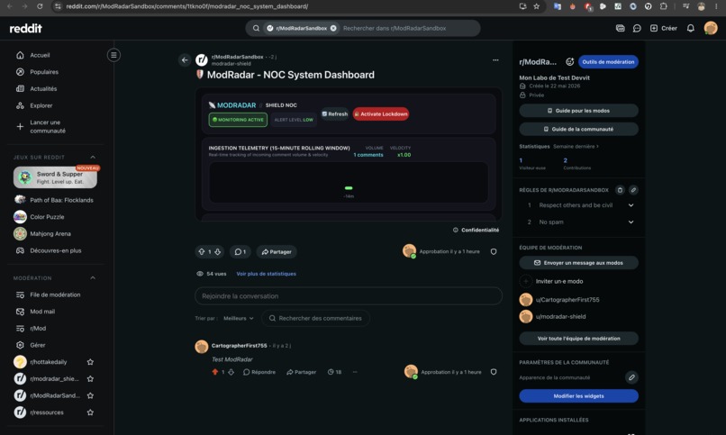Favorite r/ModRadarSand... with star
726x435 pixels.
pos(90,395)
